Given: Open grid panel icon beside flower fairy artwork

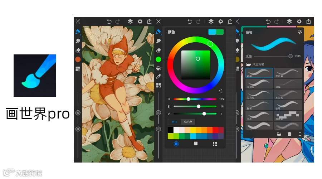Looking at the screenshot, I should click(x=78, y=69).
